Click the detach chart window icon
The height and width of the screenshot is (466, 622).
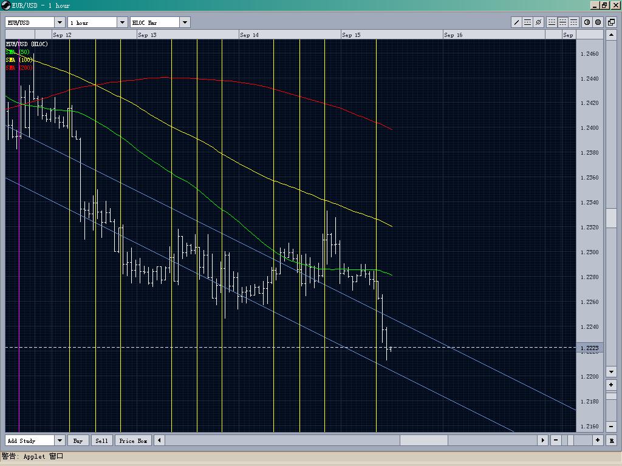(610, 22)
